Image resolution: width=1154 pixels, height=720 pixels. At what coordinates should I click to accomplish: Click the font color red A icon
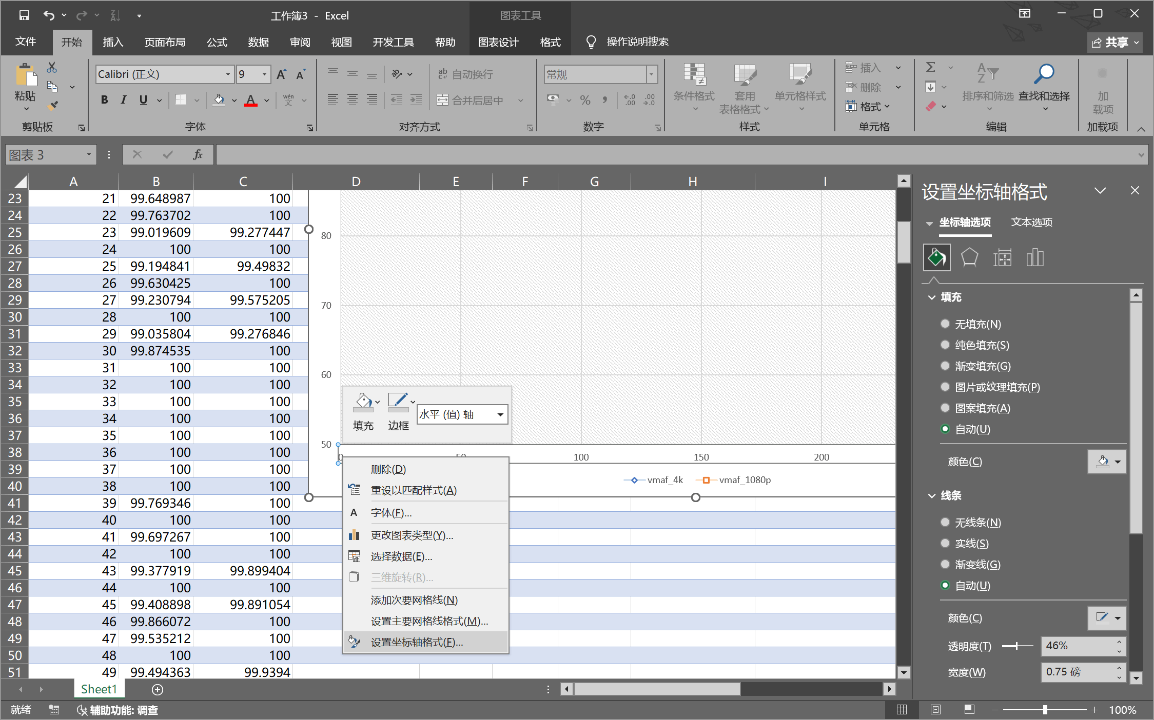coord(250,100)
